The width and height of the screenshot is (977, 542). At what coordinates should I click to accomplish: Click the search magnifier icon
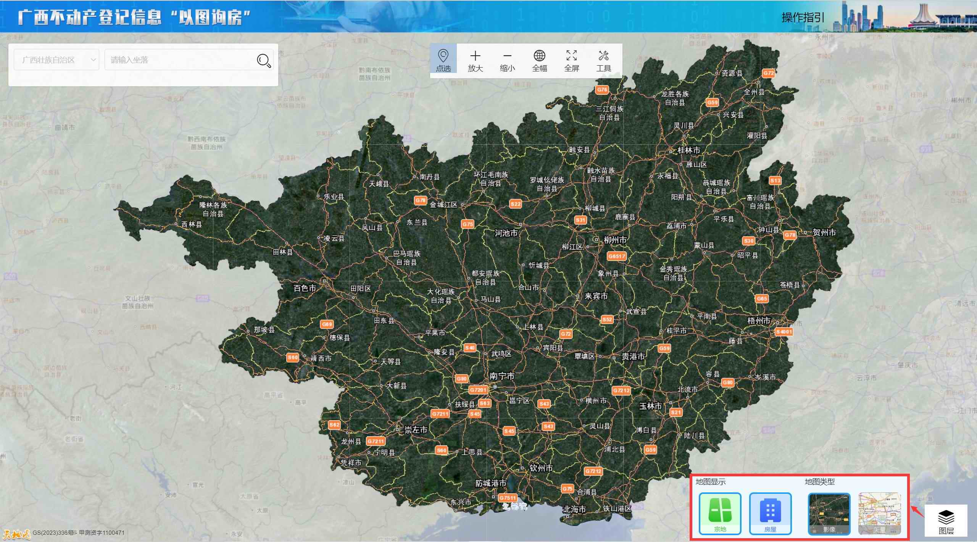264,60
